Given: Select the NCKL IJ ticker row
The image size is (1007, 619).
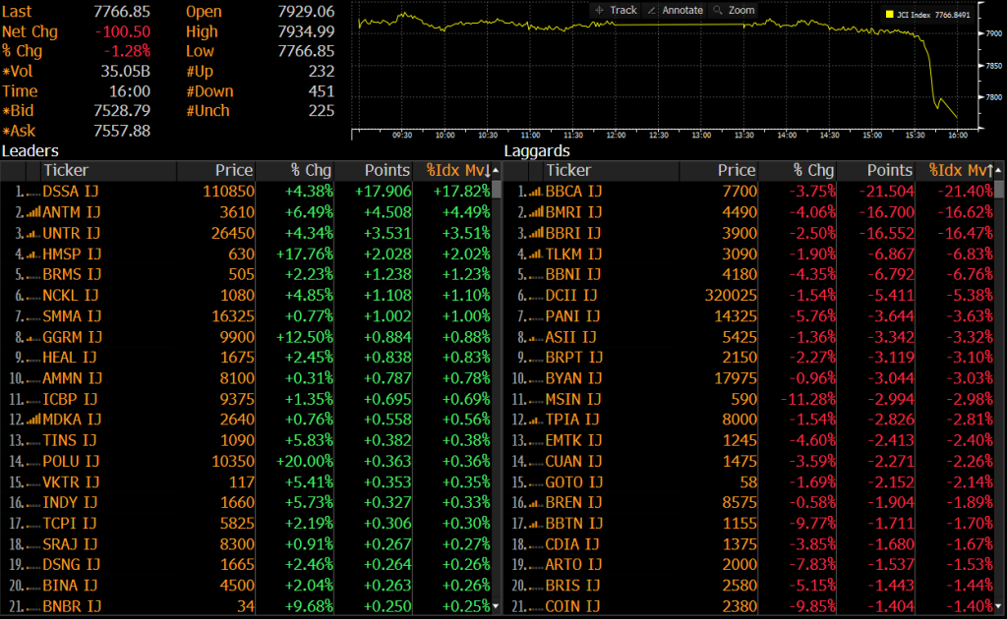Looking at the screenshot, I should (246, 296).
